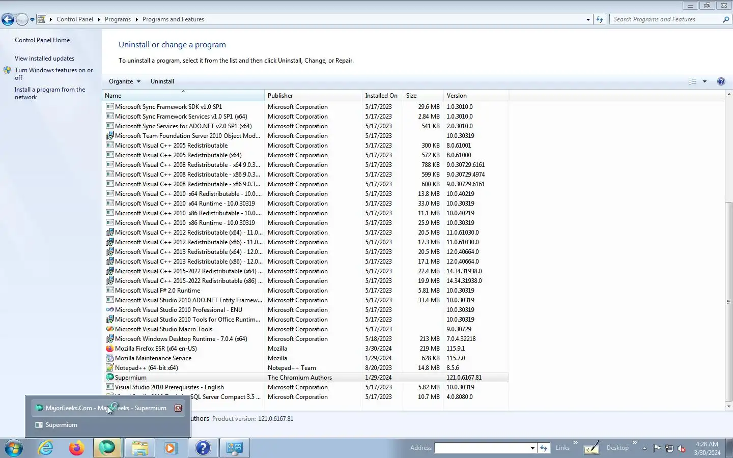
Task: Click the 14.8 MB size cell
Action: click(429, 368)
